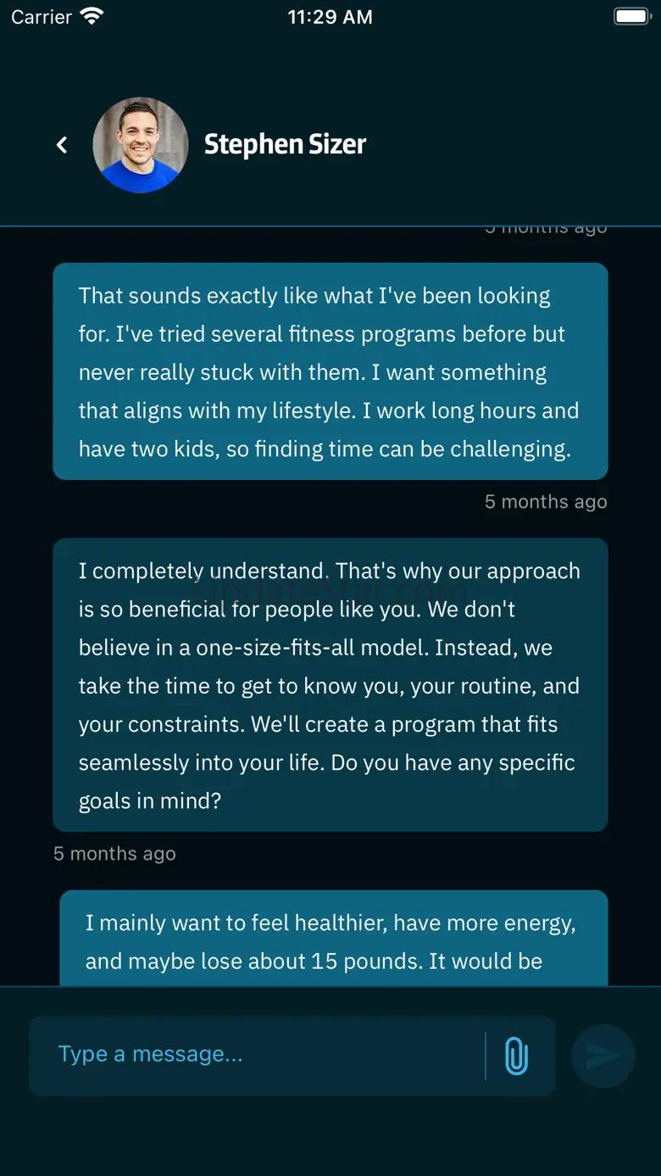The image size is (661, 1176).
Task: Select the message starting 'I completely understand'
Action: pyautogui.click(x=330, y=684)
